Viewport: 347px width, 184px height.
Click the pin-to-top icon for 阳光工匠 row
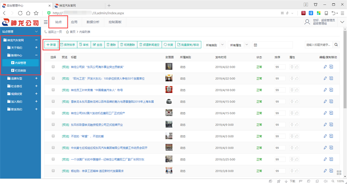click(x=292, y=78)
